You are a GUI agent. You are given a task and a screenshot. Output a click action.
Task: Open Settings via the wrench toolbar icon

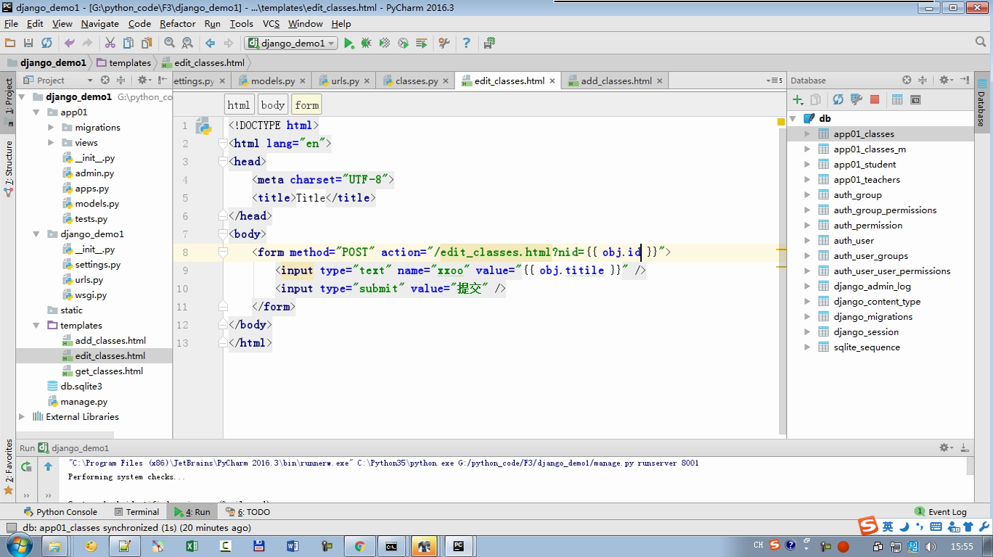pyautogui.click(x=444, y=44)
